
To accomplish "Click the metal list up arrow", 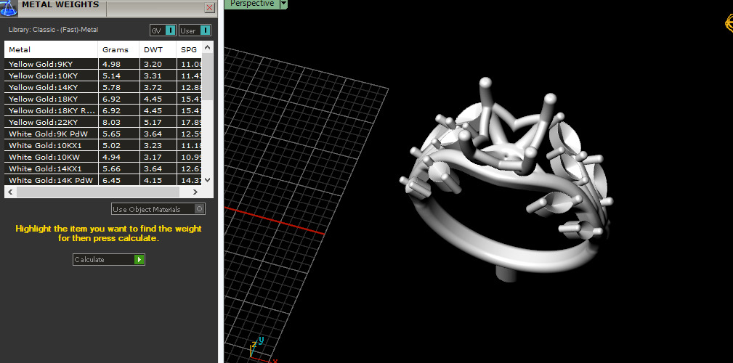I will click(x=208, y=47).
